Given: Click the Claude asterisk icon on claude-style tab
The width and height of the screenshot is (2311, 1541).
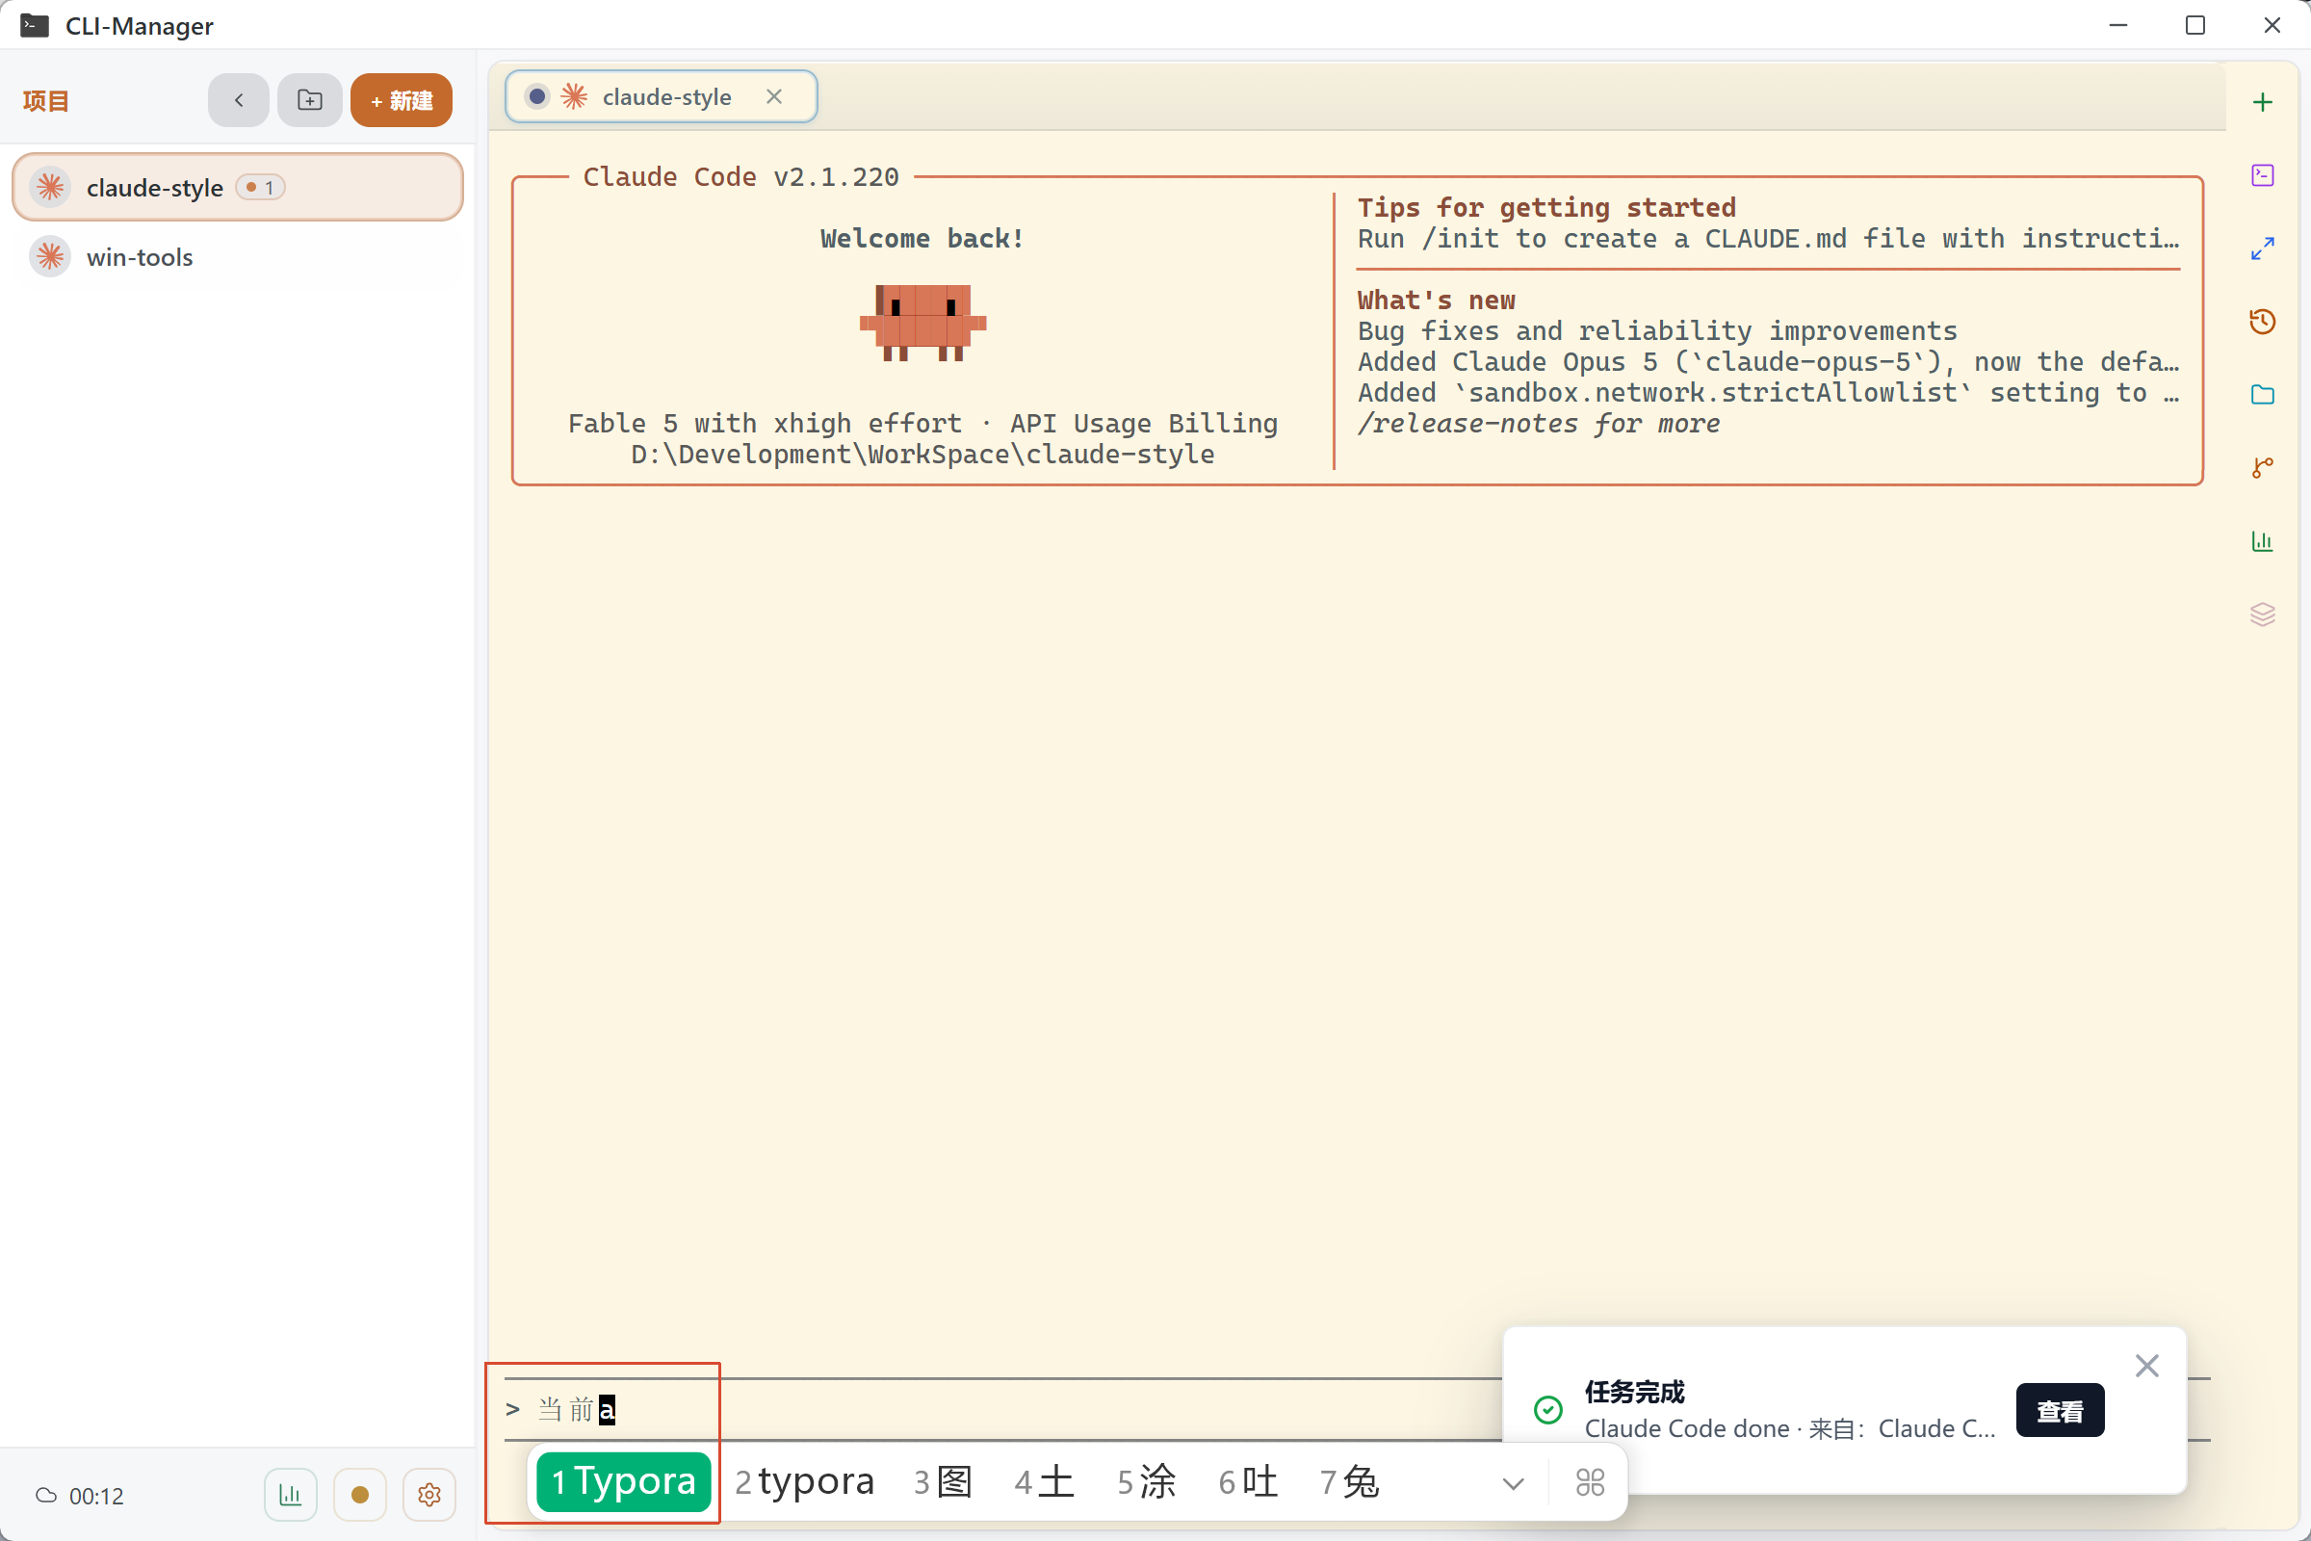Looking at the screenshot, I should [x=574, y=96].
